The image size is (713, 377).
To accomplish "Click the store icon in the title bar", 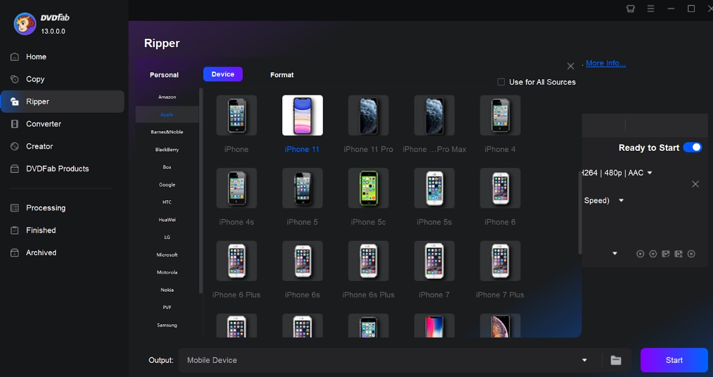I will [631, 8].
